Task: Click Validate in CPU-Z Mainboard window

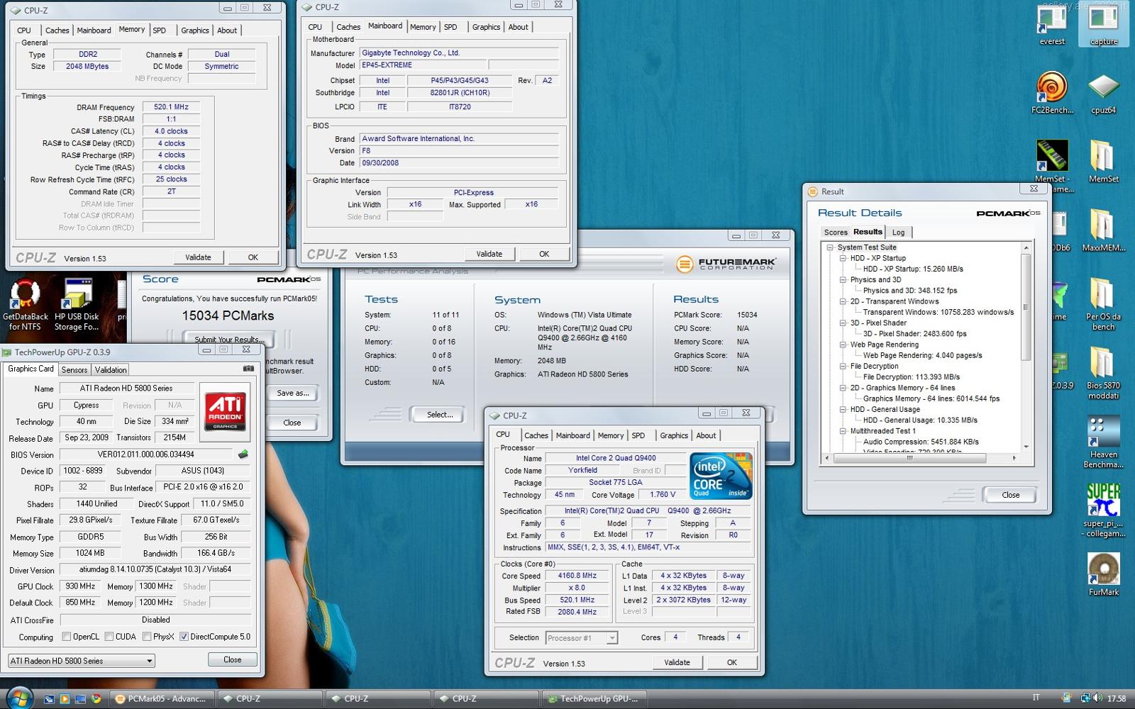Action: pos(489,254)
